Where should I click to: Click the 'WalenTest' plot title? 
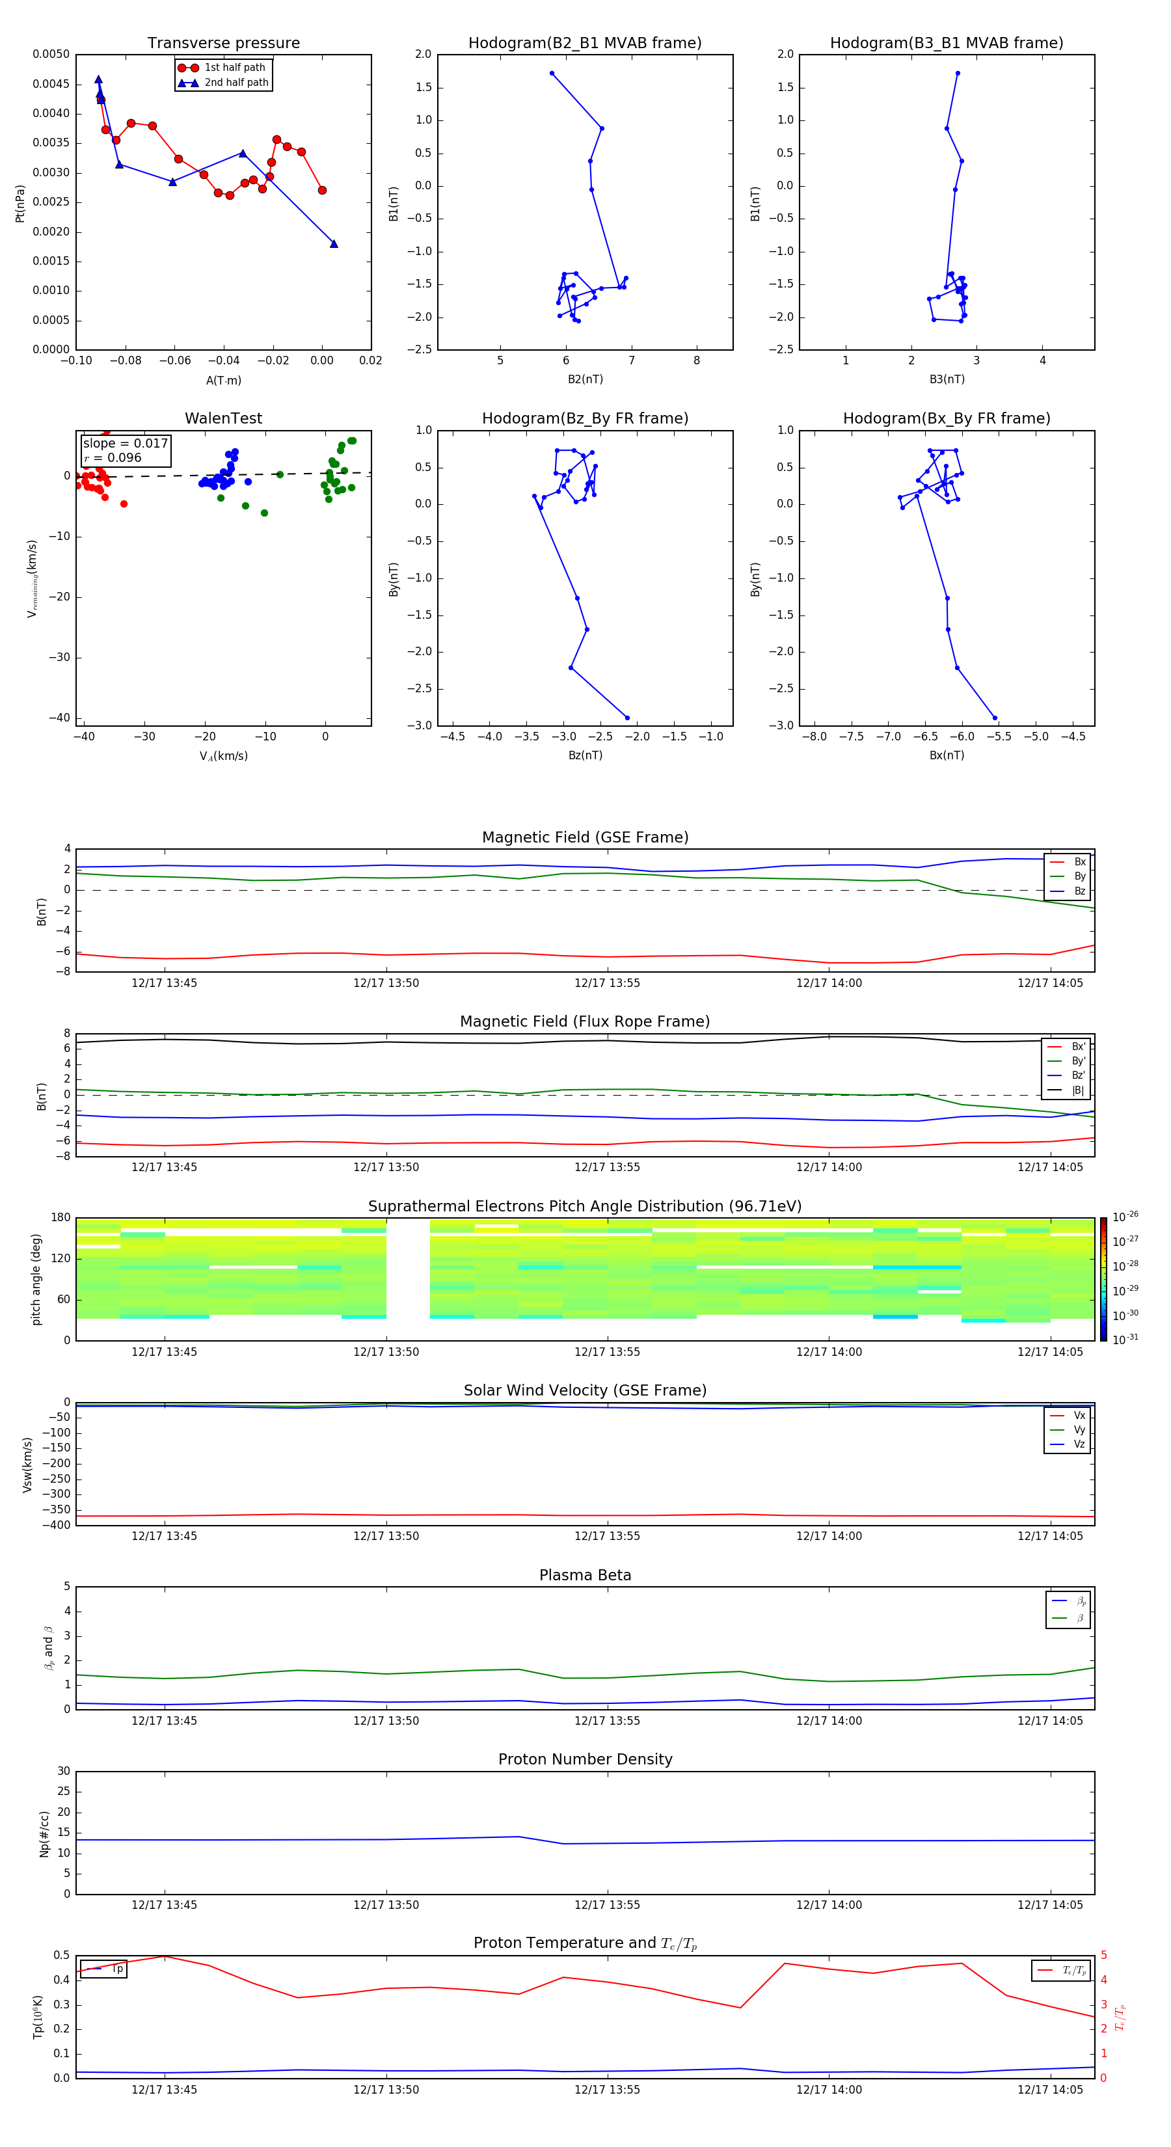(x=223, y=418)
